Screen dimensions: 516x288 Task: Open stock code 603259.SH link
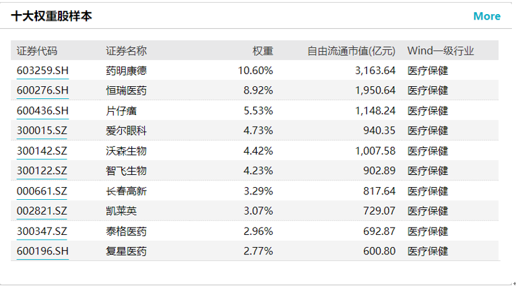[42, 70]
